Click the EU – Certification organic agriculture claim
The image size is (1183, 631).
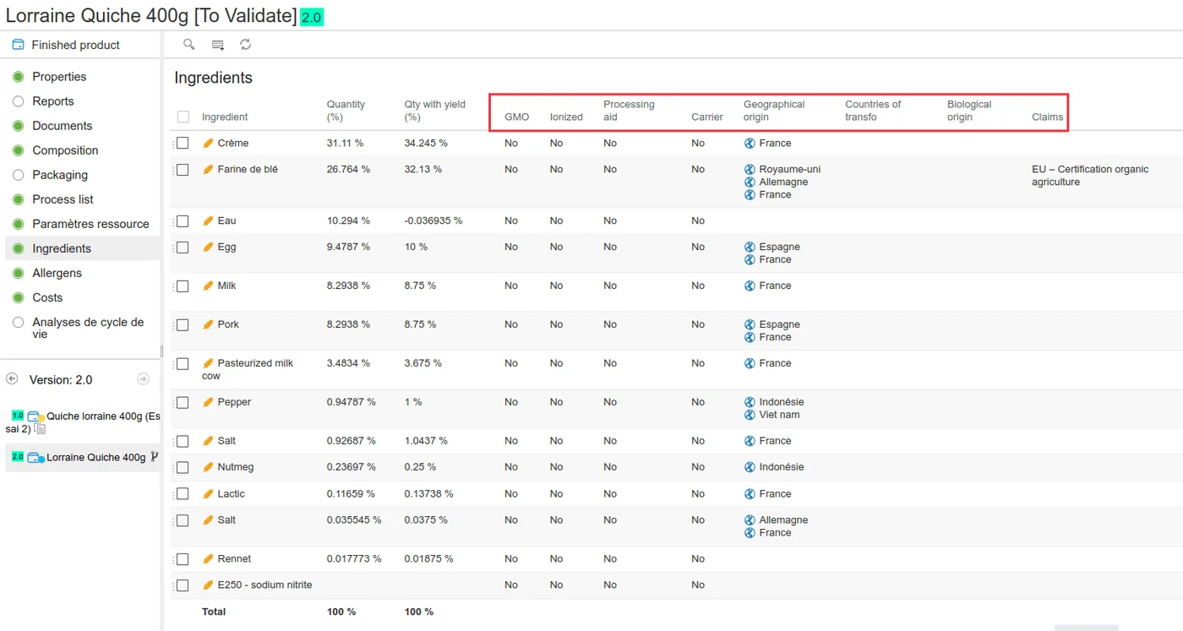pyautogui.click(x=1090, y=175)
